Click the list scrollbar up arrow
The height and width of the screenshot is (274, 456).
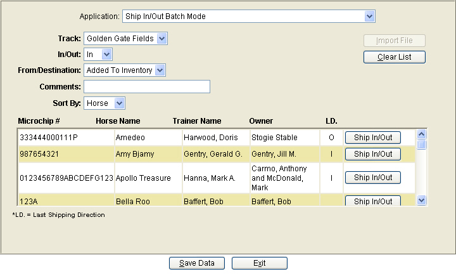point(421,134)
